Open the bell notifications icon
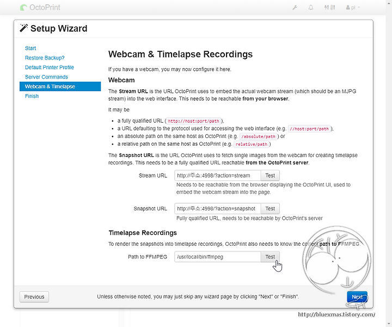Viewport: 392px width, 327px height. coord(310,8)
